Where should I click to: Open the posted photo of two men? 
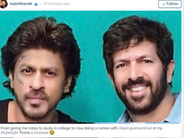pos(90,67)
